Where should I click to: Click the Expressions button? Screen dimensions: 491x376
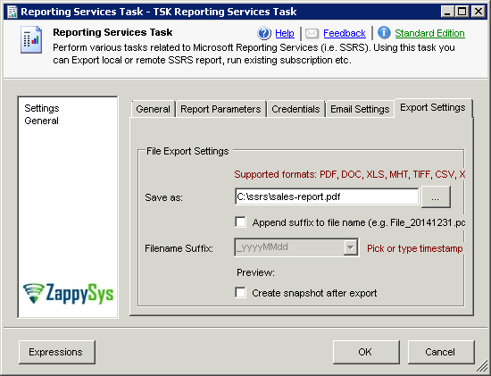coord(56,352)
